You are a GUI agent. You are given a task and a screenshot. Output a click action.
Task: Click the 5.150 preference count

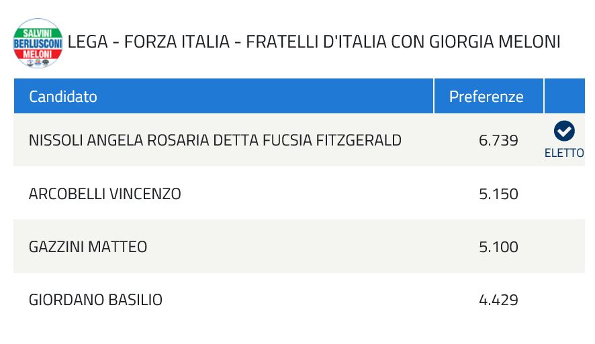coord(498,194)
